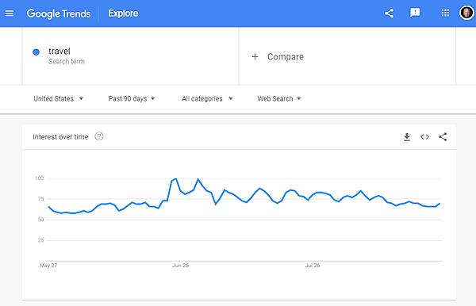Click the blue travel color dot
The width and height of the screenshot is (476, 306).
click(x=36, y=52)
